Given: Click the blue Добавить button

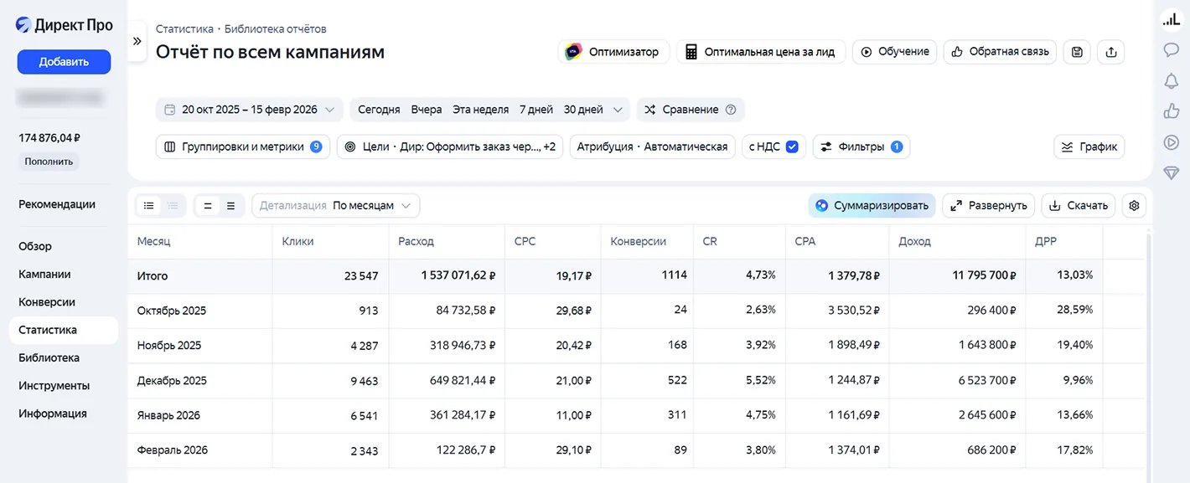Looking at the screenshot, I should click(x=64, y=62).
